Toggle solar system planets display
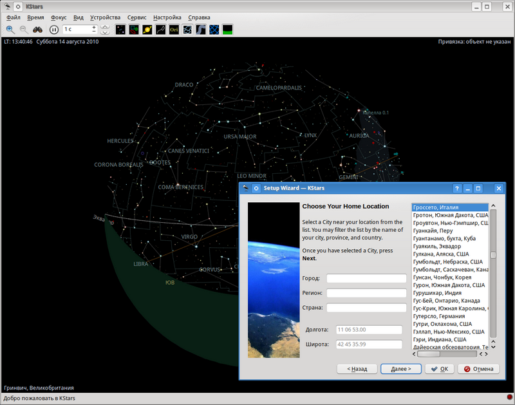This screenshot has width=515, height=405. (147, 30)
